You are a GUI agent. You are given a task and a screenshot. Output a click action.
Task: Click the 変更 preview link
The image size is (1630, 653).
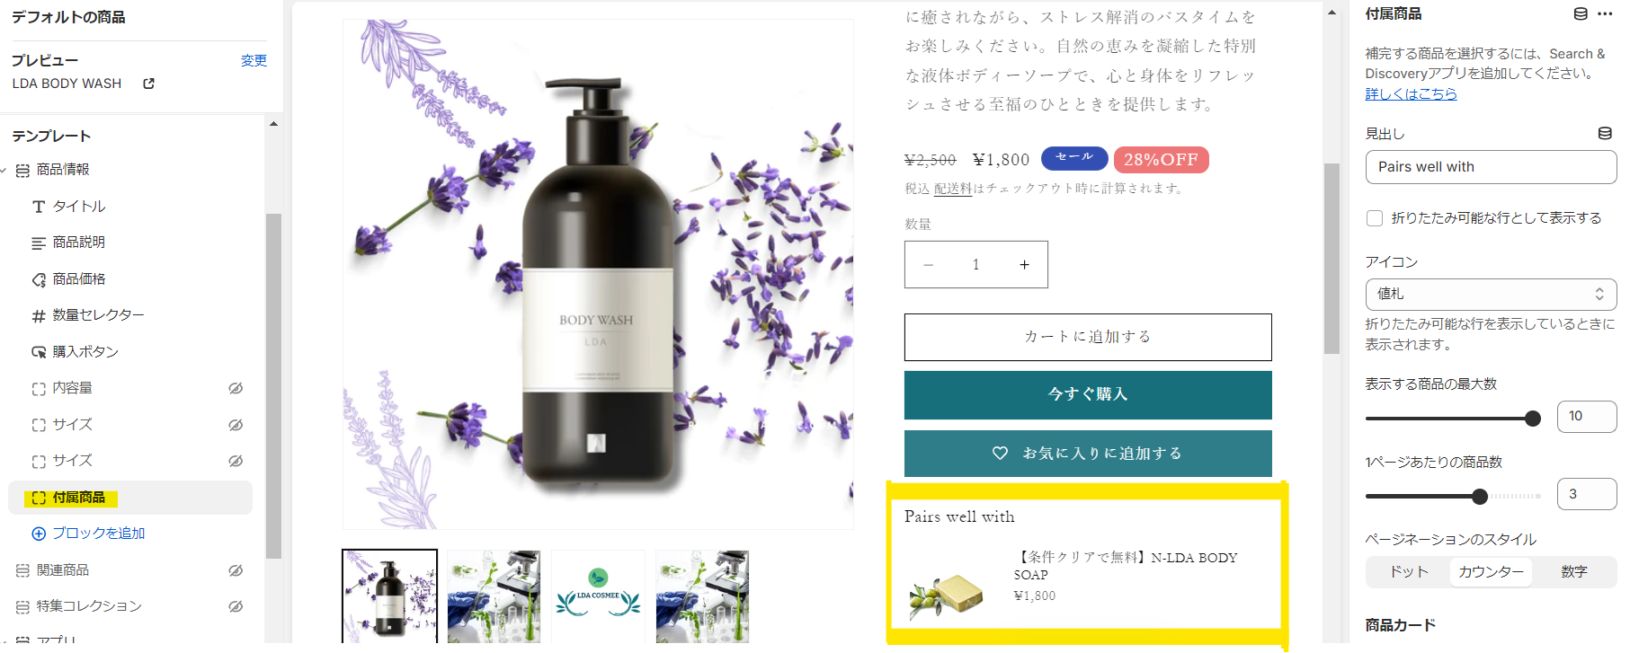254,60
